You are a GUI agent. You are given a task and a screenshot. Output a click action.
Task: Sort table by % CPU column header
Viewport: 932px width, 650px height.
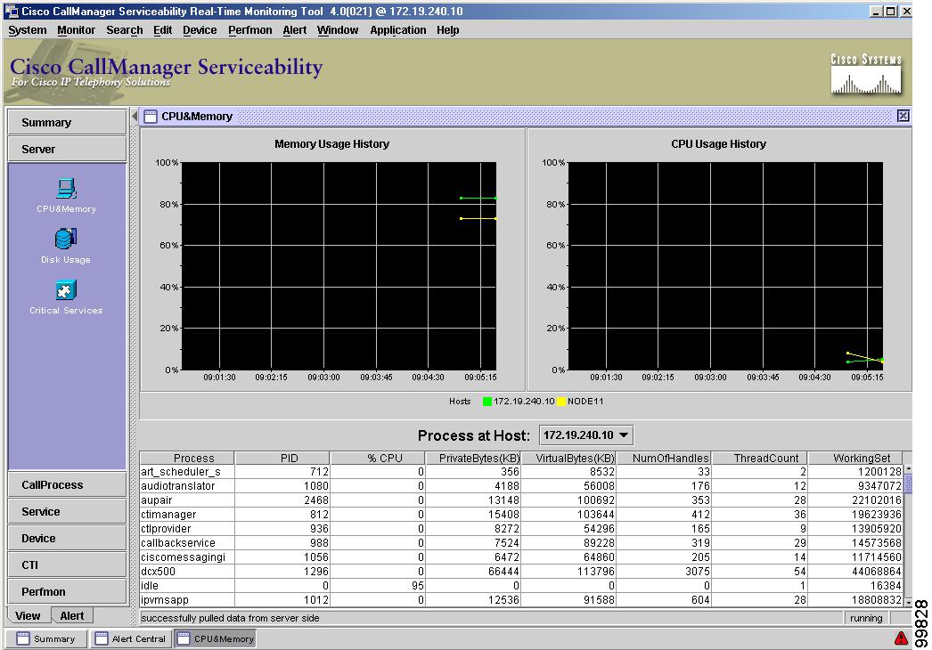(x=378, y=458)
